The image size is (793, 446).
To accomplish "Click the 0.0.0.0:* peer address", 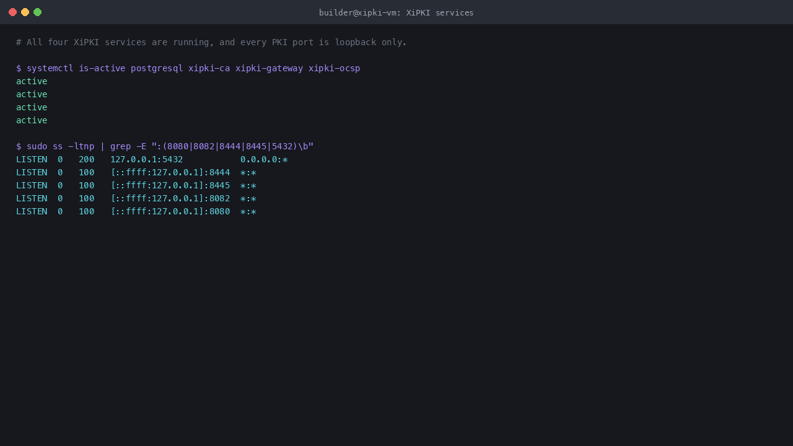I will point(264,159).
